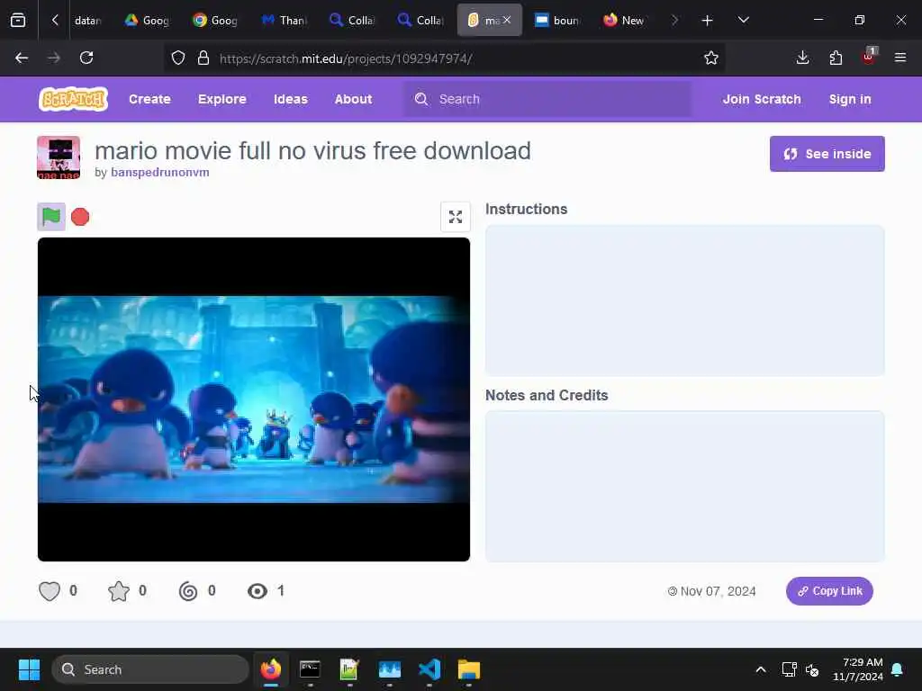Click the Windows taskbar Search box
The image size is (922, 691).
click(x=150, y=669)
